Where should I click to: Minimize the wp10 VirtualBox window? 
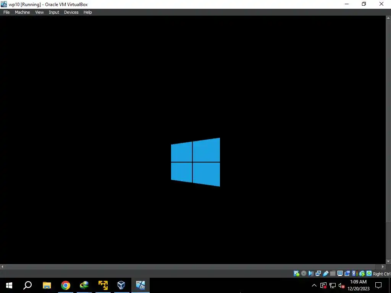pyautogui.click(x=347, y=4)
